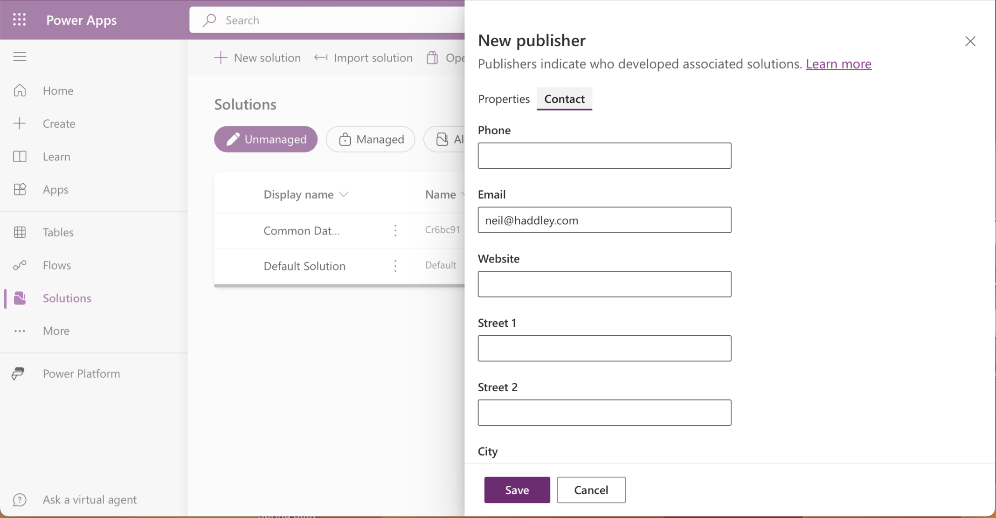Follow the Learn more link
This screenshot has width=996, height=518.
click(838, 64)
